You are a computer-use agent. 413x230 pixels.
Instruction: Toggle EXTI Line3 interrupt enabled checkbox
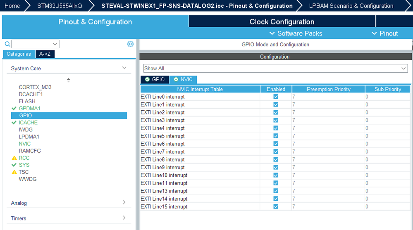(x=276, y=120)
